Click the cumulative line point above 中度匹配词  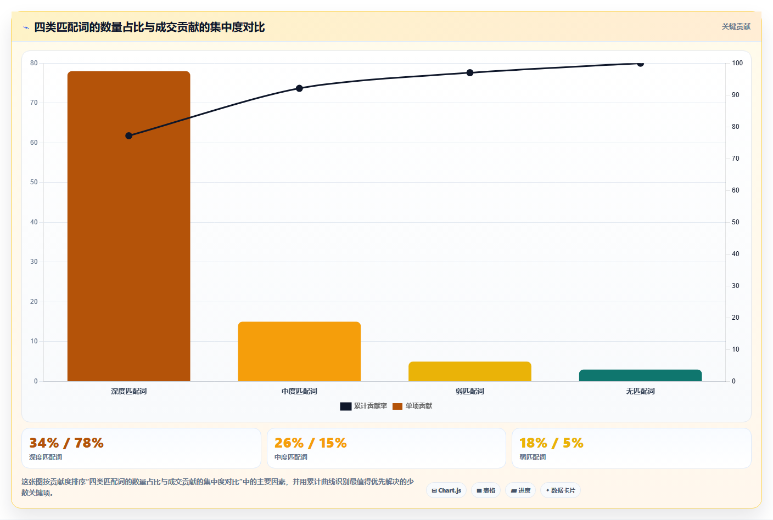coord(299,88)
